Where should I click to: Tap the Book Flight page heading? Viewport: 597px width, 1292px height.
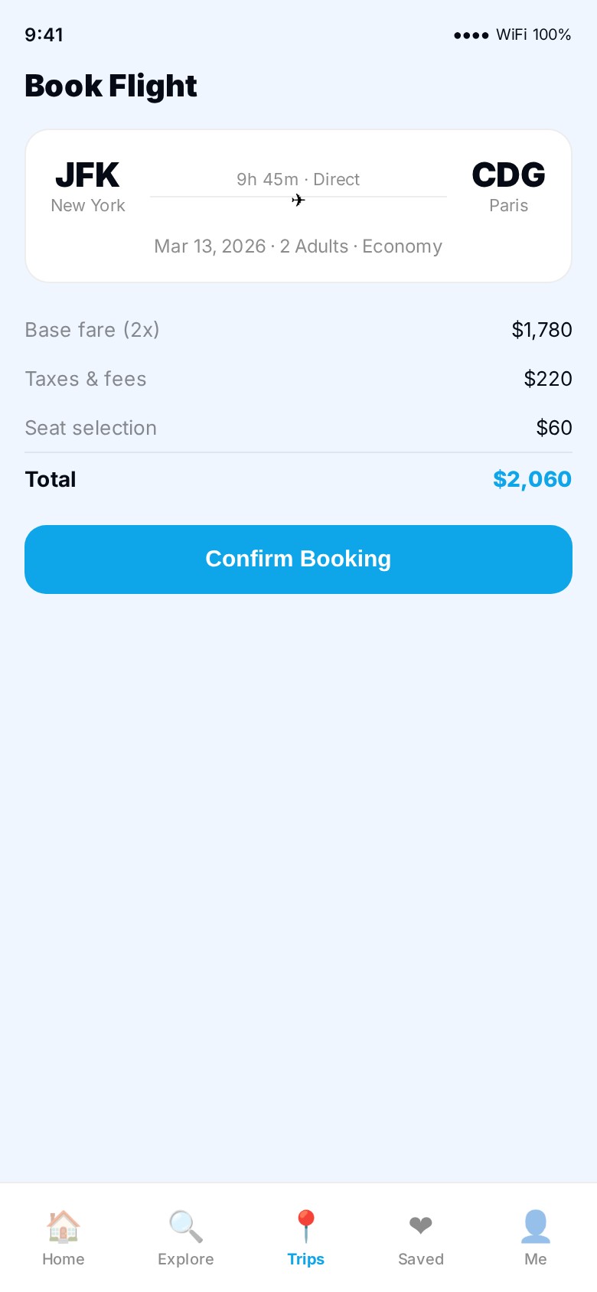click(111, 86)
